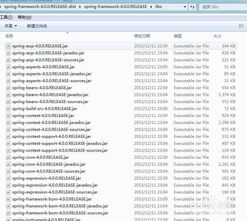Screen dimensions: 247x221
Task: Click the 2,296 KB size value
Action: tap(227, 122)
